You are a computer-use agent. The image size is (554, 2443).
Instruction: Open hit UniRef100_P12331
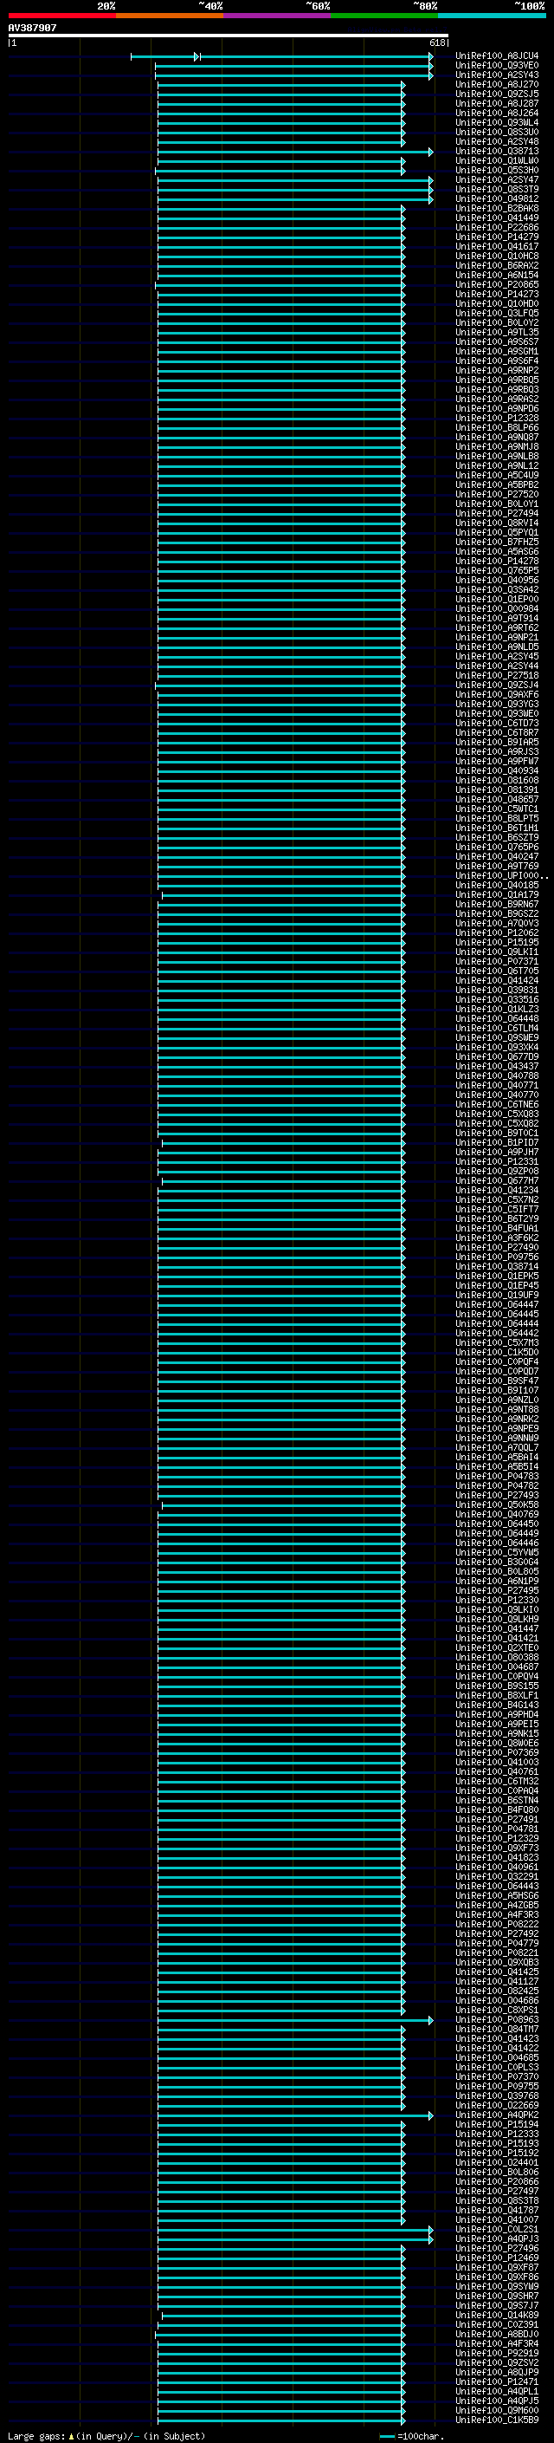click(497, 1160)
